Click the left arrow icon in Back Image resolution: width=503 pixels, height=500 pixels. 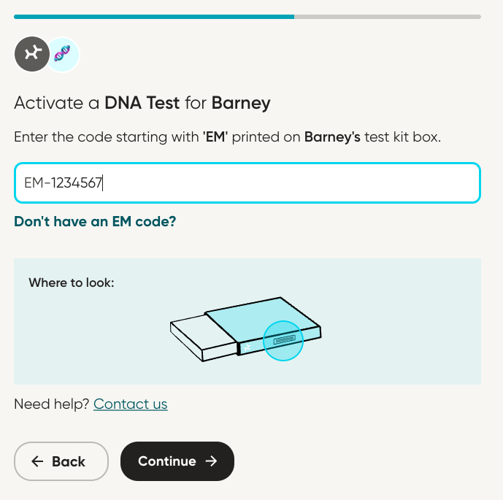coord(37,461)
